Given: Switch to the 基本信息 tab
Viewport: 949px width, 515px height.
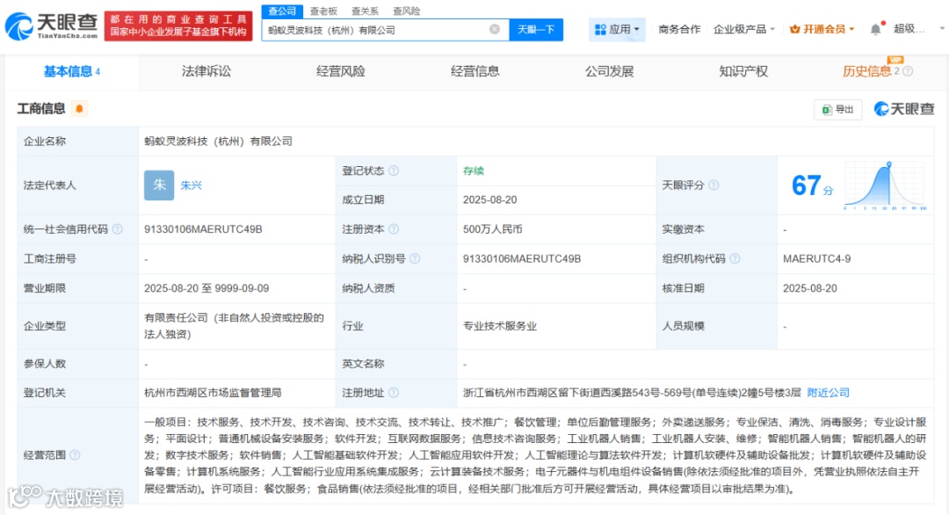Looking at the screenshot, I should [x=72, y=71].
